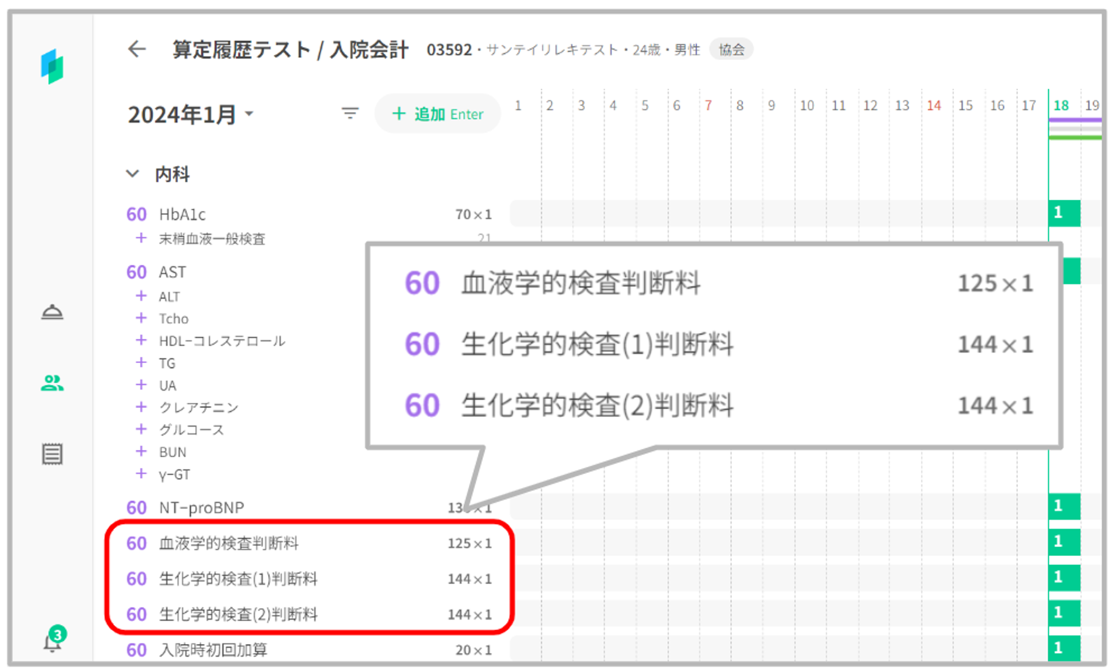Viewport: 1115px width, 672px height.
Task: Open the patients sidebar icon
Action: [x=52, y=383]
